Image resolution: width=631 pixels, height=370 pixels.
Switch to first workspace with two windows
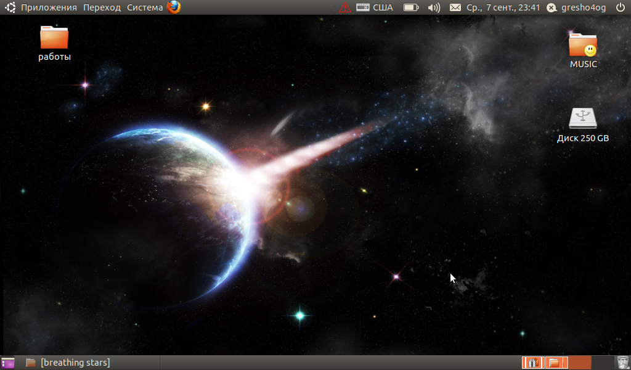point(533,363)
